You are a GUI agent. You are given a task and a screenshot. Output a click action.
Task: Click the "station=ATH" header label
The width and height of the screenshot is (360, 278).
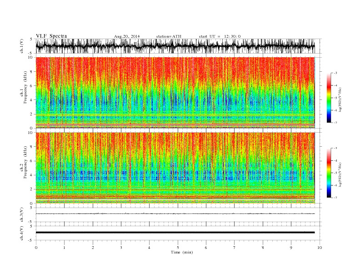click(169, 36)
